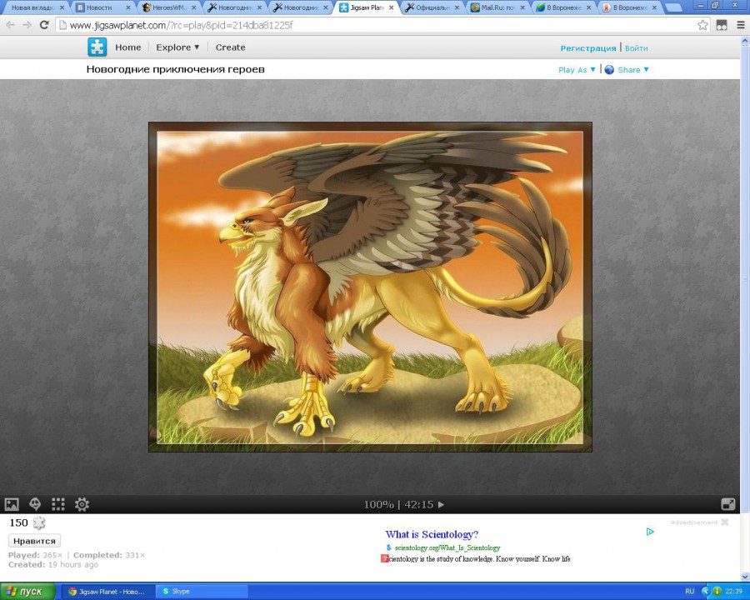Click the page scrollbar down arrow

pos(745,577)
